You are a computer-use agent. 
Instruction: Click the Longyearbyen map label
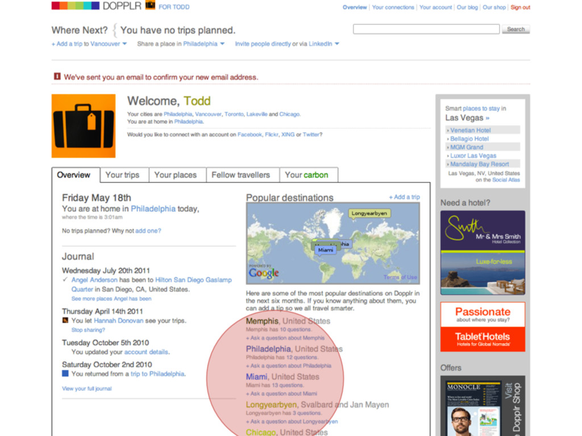(369, 213)
